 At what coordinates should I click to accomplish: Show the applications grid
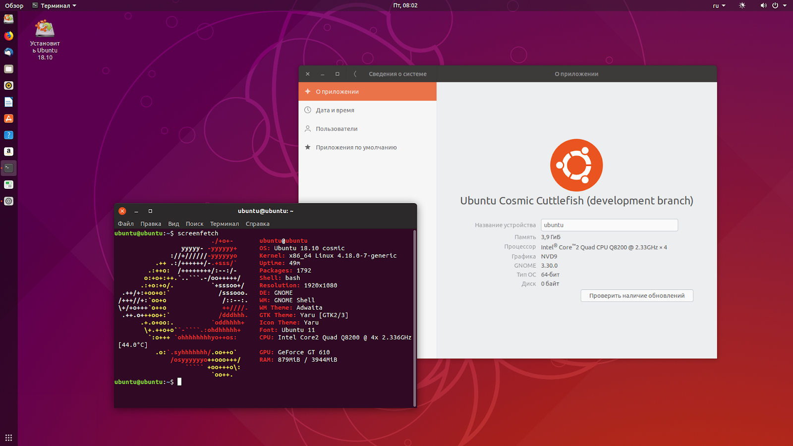tap(8, 438)
